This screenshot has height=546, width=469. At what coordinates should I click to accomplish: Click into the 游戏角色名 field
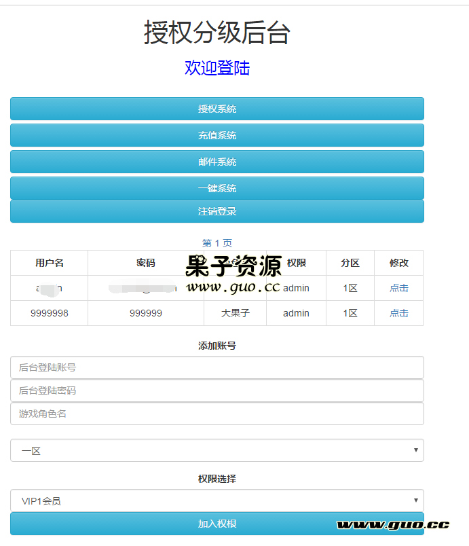point(217,414)
